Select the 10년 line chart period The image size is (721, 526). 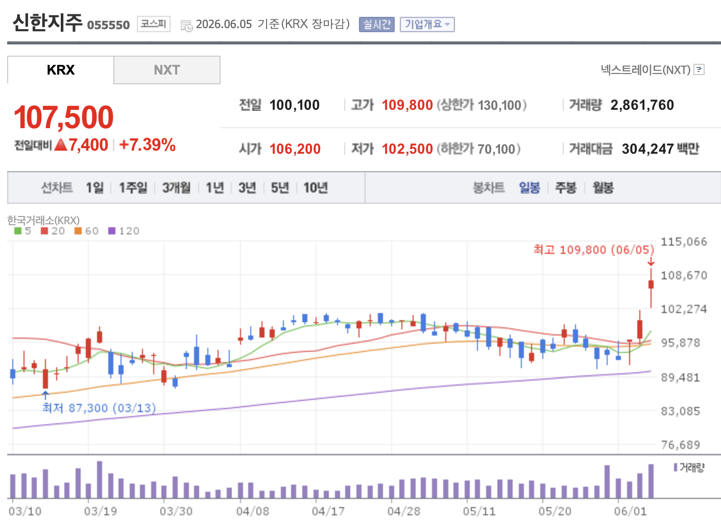(x=316, y=188)
